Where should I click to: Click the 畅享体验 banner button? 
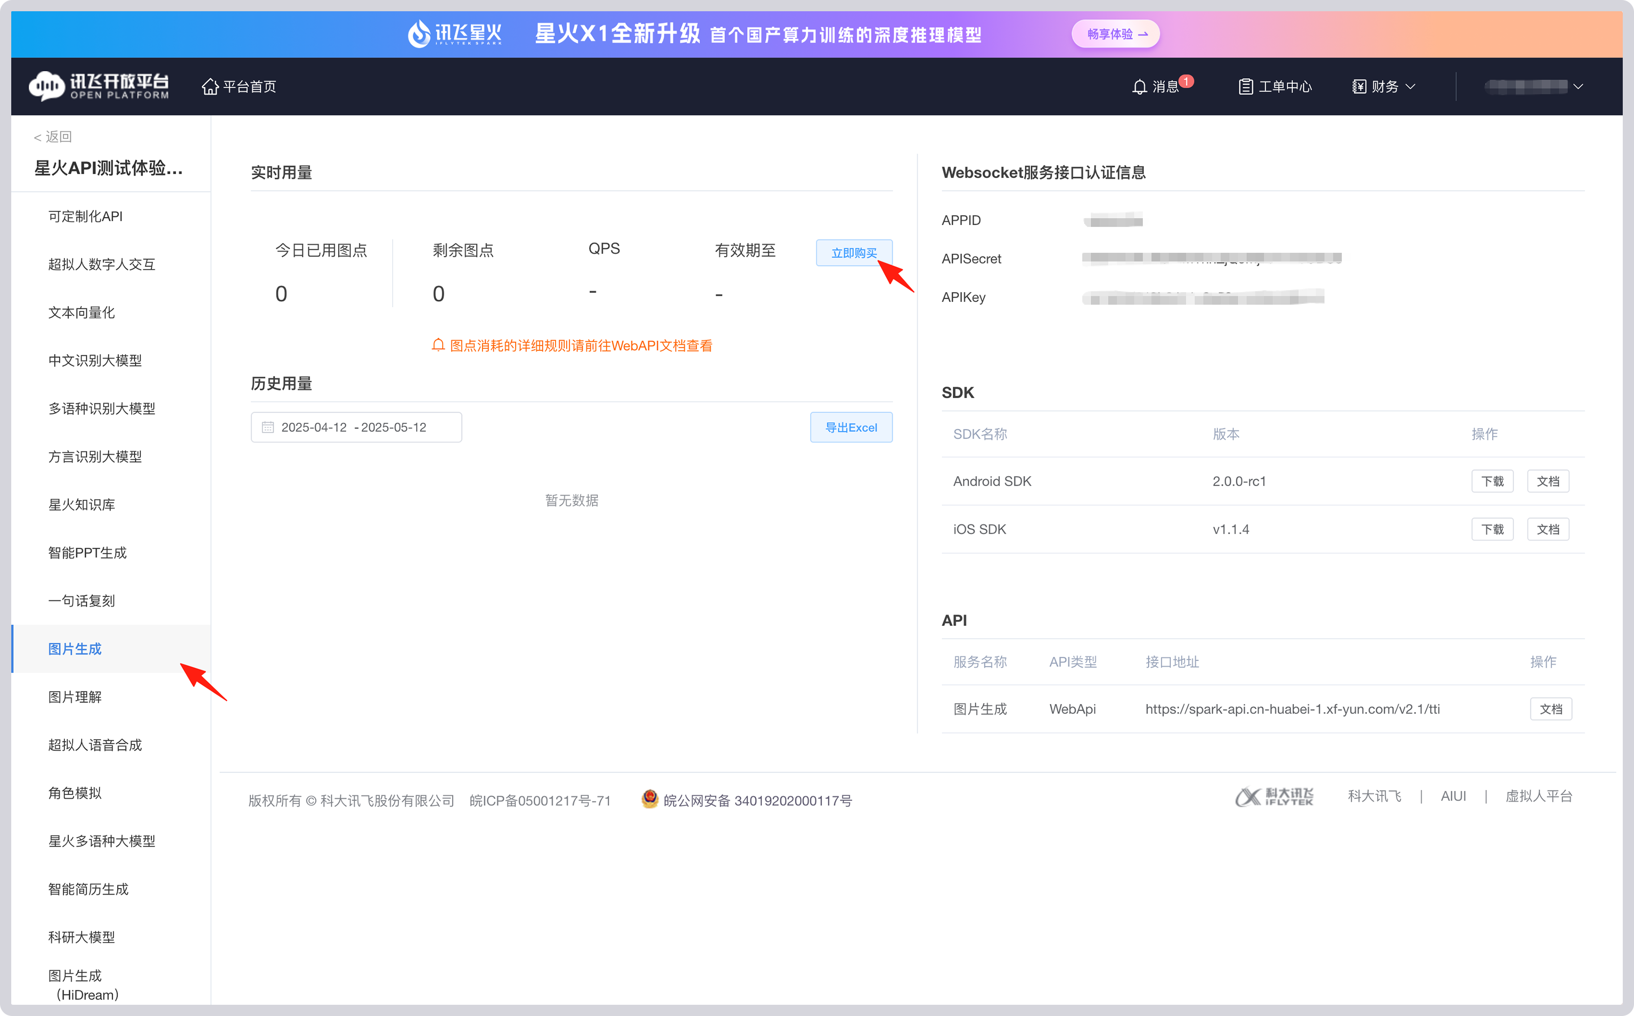pyautogui.click(x=1115, y=34)
